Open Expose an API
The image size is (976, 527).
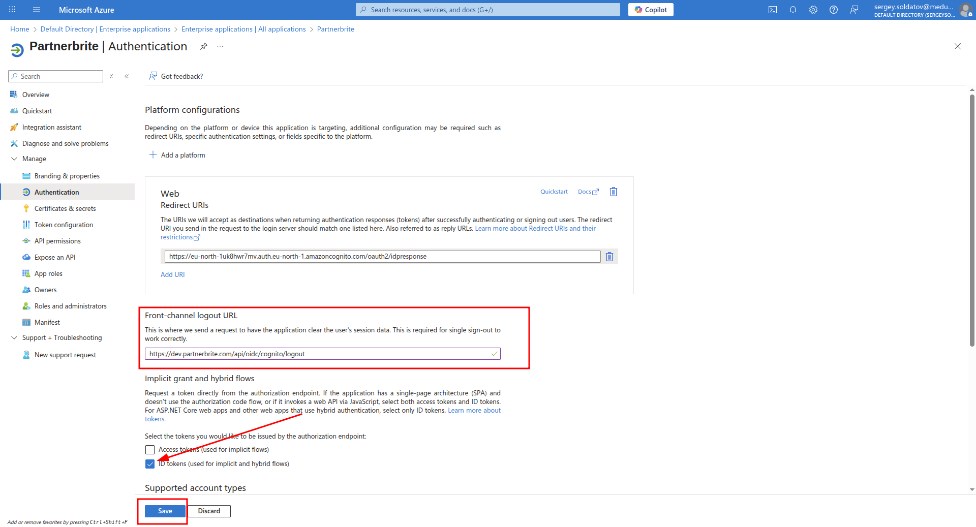pos(55,257)
